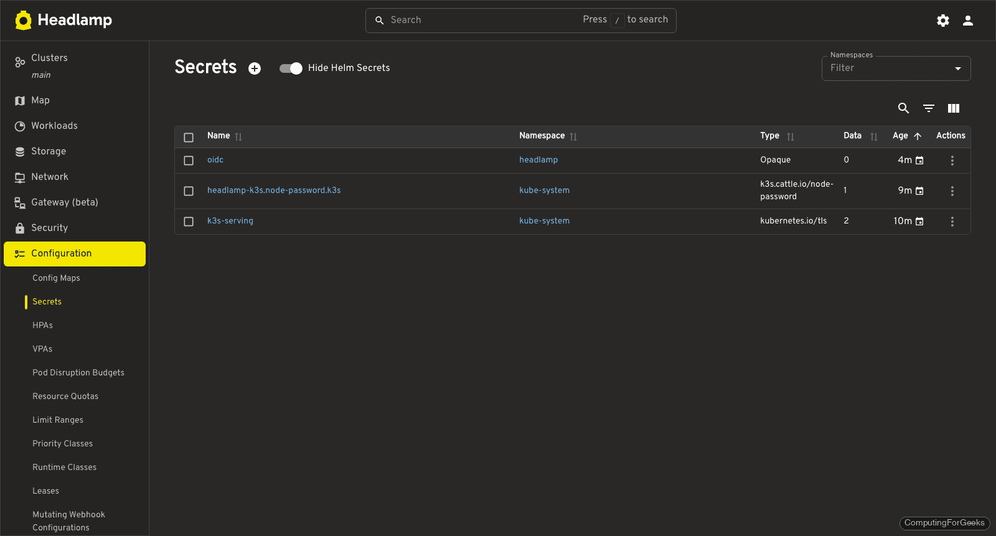This screenshot has height=536, width=996.
Task: Open VPAs submenu item
Action: [42, 349]
